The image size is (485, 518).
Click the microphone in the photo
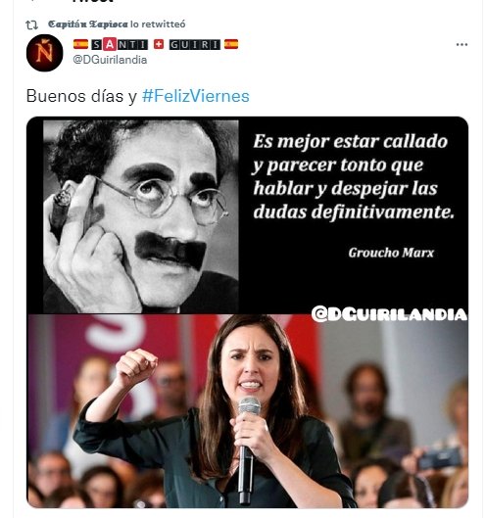pyautogui.click(x=247, y=451)
